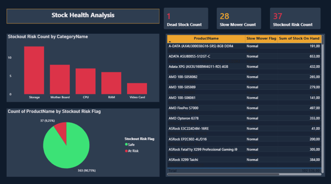Click the Video Card axis label
The height and width of the screenshot is (184, 331).
[137, 97]
